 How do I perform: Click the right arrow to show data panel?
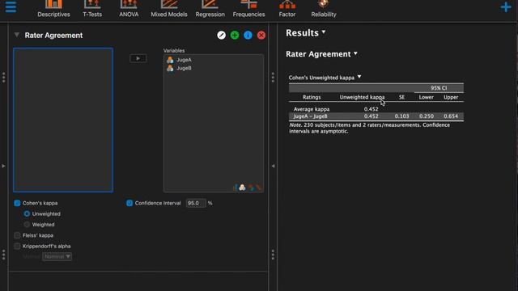(3, 166)
